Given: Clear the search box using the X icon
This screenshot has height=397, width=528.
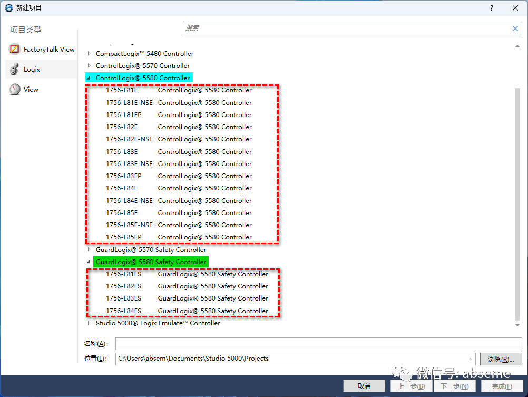Looking at the screenshot, I should [515, 28].
